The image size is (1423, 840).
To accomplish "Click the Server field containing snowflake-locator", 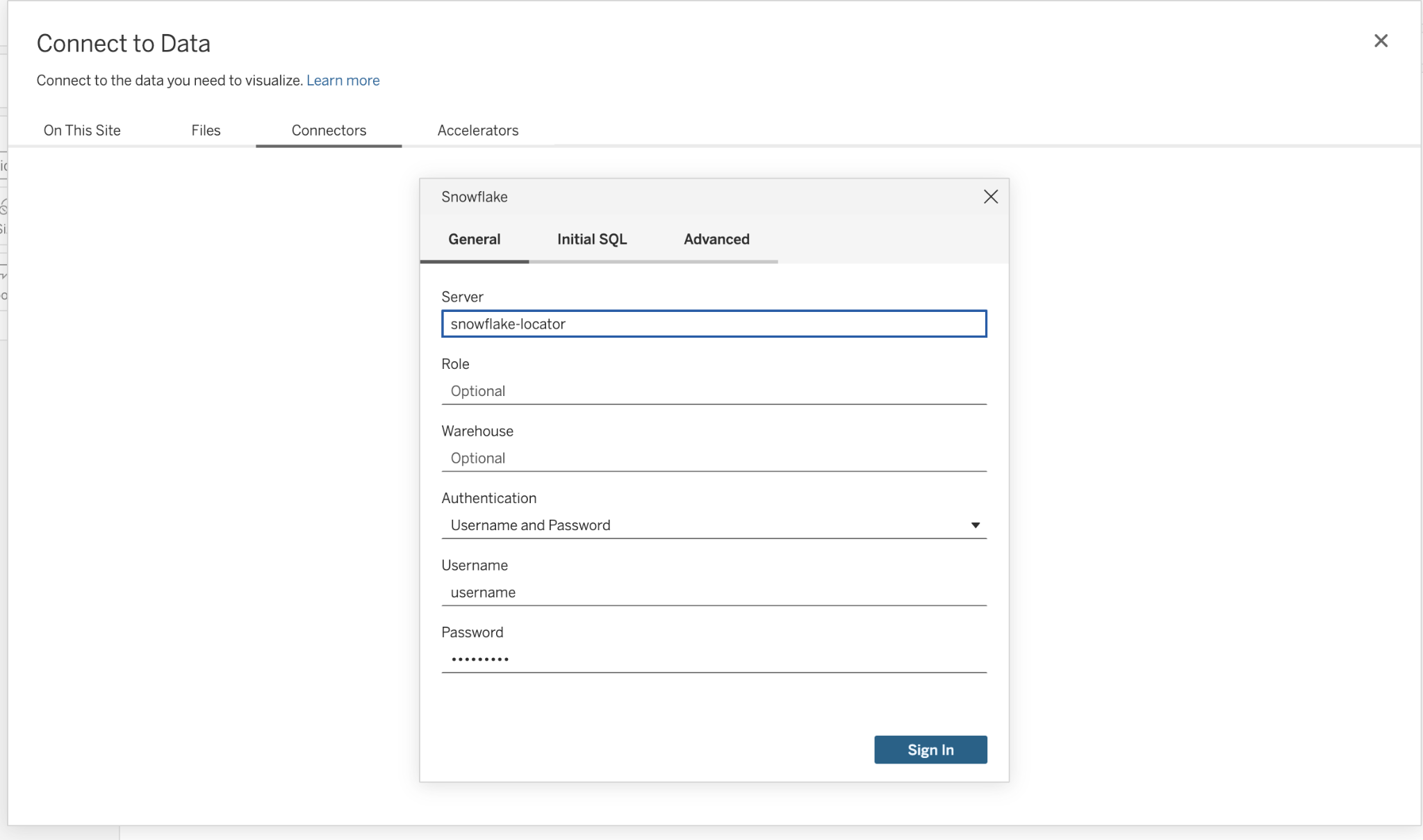I will 714,324.
